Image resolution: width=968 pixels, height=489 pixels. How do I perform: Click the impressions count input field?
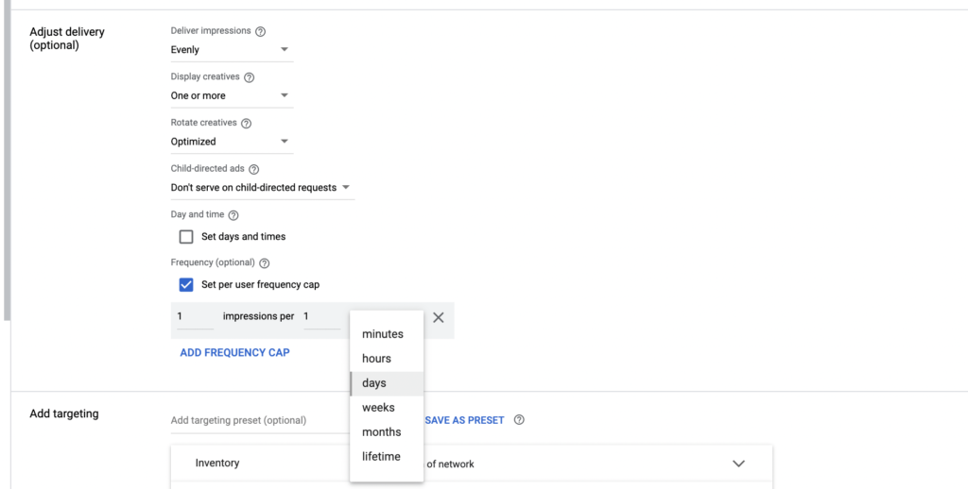194,317
